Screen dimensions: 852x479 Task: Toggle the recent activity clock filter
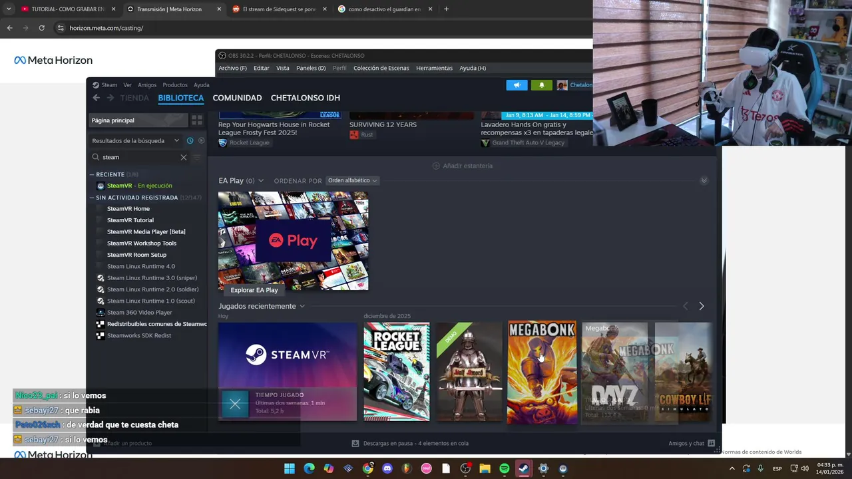[190, 141]
